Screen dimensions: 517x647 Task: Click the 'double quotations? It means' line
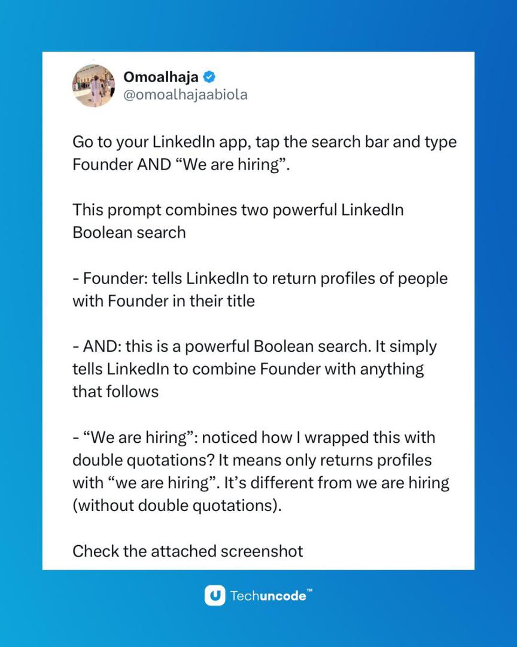tap(253, 460)
